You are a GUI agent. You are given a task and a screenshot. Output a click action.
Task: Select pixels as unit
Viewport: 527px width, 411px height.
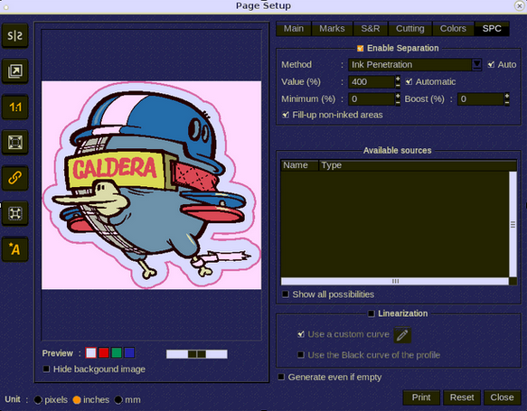click(38, 400)
